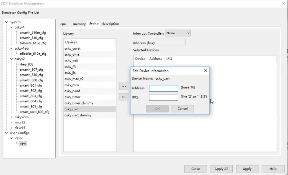Image resolution: width=288 pixels, height=175 pixels.
Task: Select csky_nand in device library
Action: [x=90, y=91]
